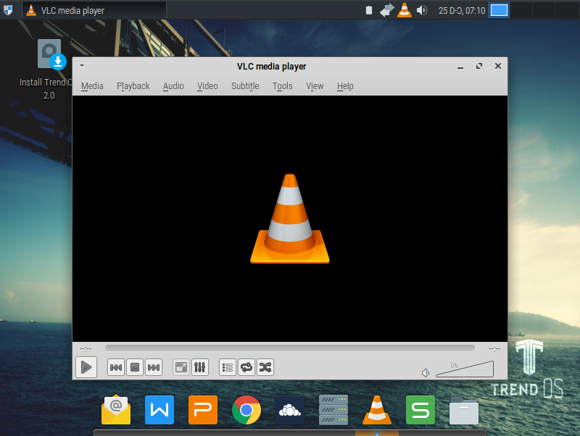Click the previous media skip button
This screenshot has width=580, height=436.
(x=115, y=367)
